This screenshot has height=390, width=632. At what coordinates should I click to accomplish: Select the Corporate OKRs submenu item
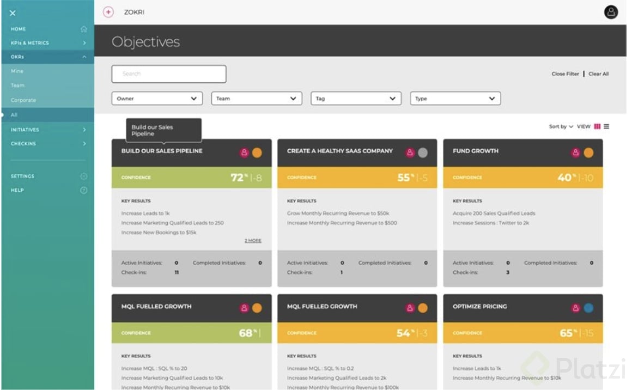click(23, 100)
